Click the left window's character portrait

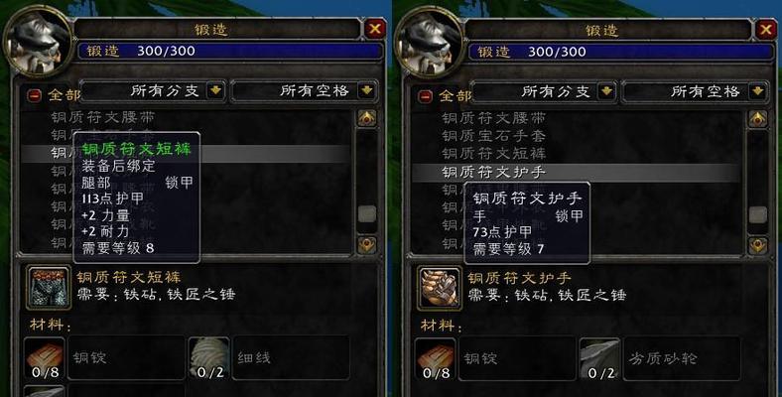[x=38, y=41]
